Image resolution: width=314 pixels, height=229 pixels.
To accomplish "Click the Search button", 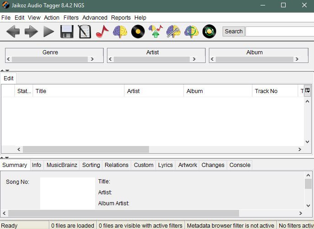I will coord(234,31).
